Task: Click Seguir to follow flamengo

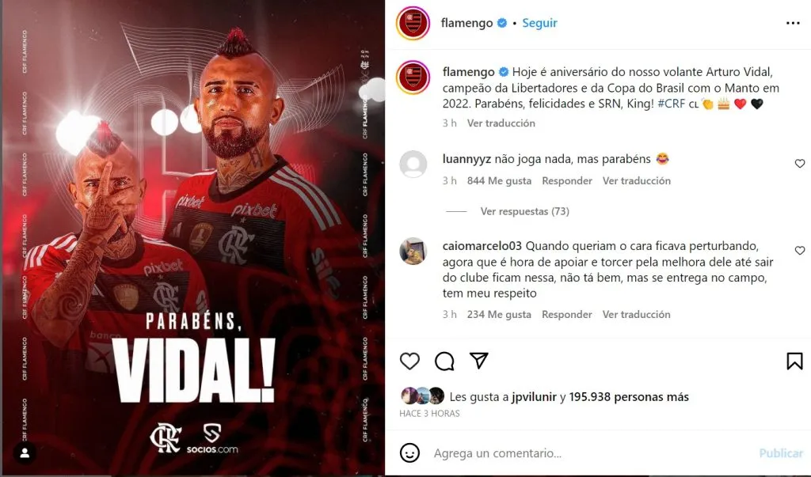Action: pos(539,23)
